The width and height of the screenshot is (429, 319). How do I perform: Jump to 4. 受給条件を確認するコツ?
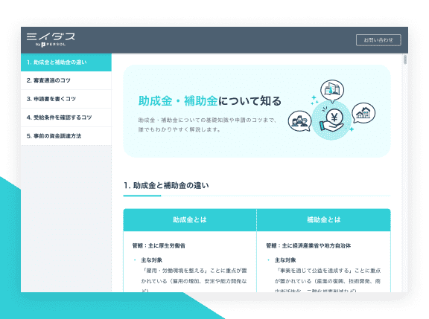coord(66,117)
